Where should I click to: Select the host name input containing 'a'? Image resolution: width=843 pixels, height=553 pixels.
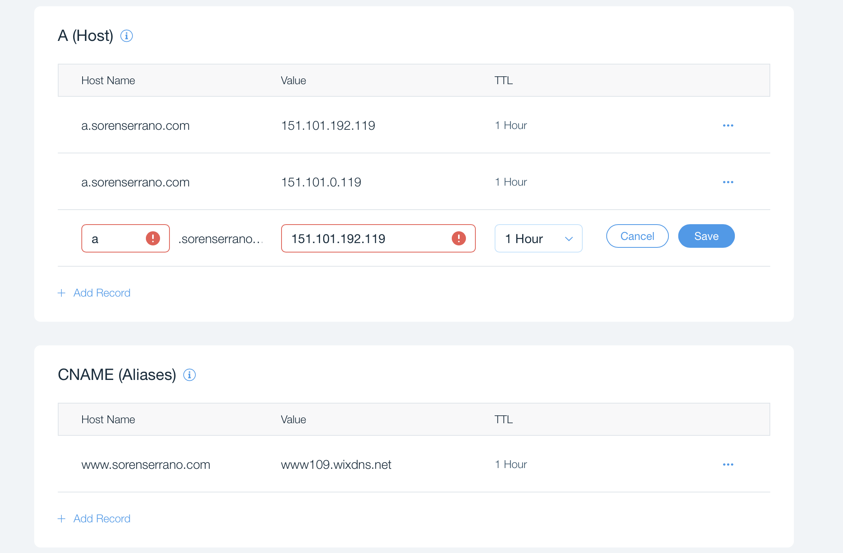click(118, 238)
